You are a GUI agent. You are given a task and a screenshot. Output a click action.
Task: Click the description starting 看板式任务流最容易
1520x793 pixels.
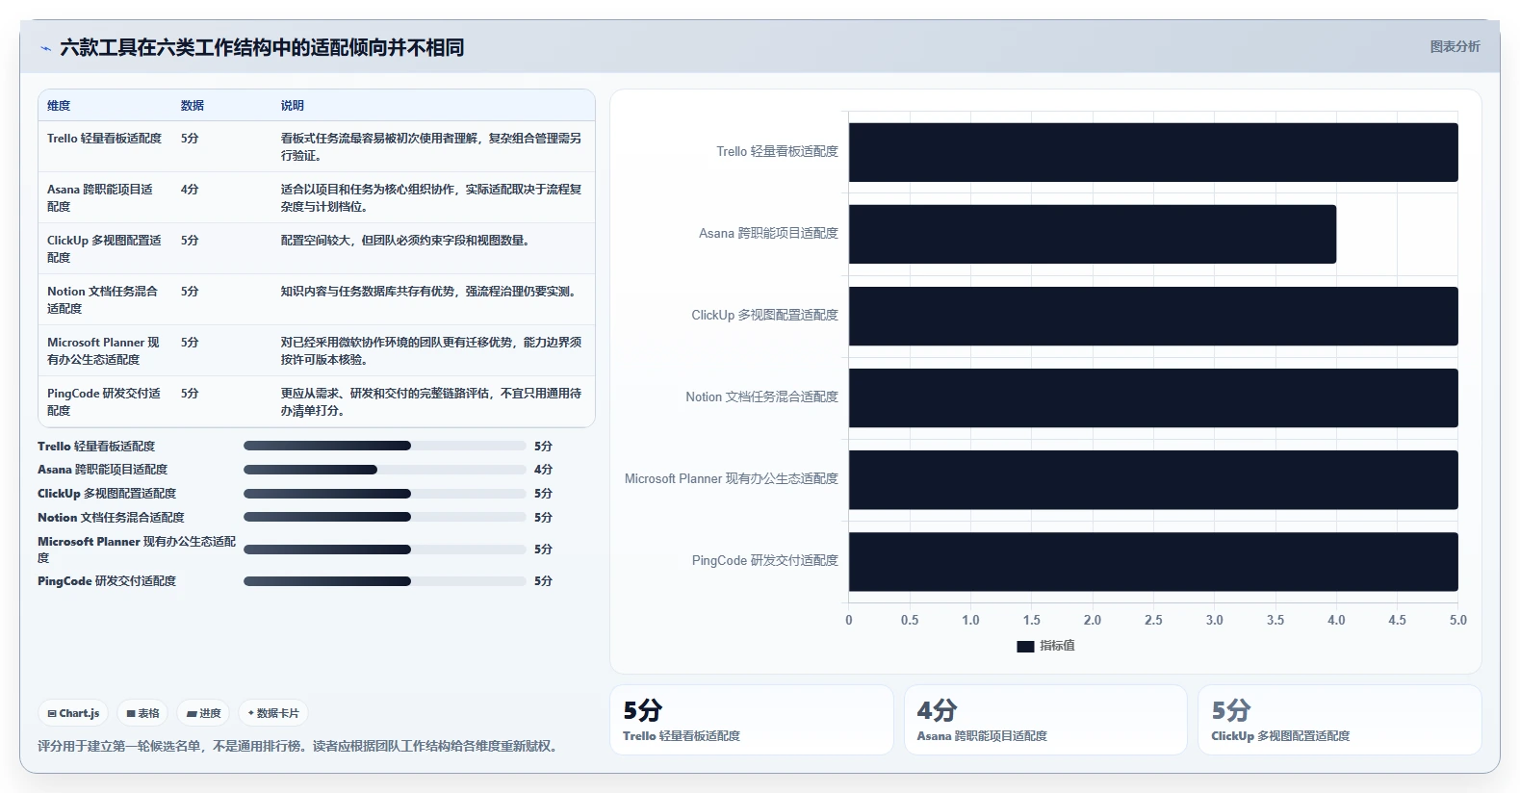coord(431,147)
